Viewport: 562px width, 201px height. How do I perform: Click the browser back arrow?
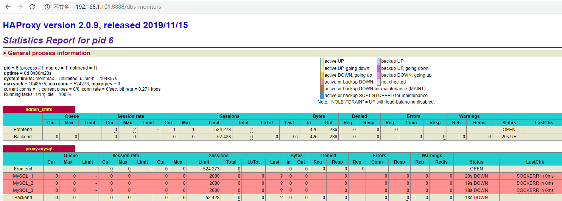pyautogui.click(x=8, y=7)
